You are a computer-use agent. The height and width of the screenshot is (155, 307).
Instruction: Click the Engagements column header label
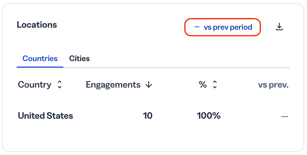(x=113, y=85)
